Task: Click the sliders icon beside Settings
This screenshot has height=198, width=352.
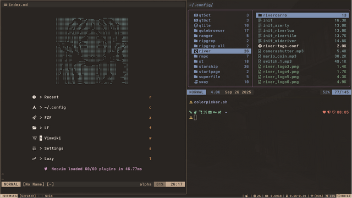Action: [x=34, y=148]
